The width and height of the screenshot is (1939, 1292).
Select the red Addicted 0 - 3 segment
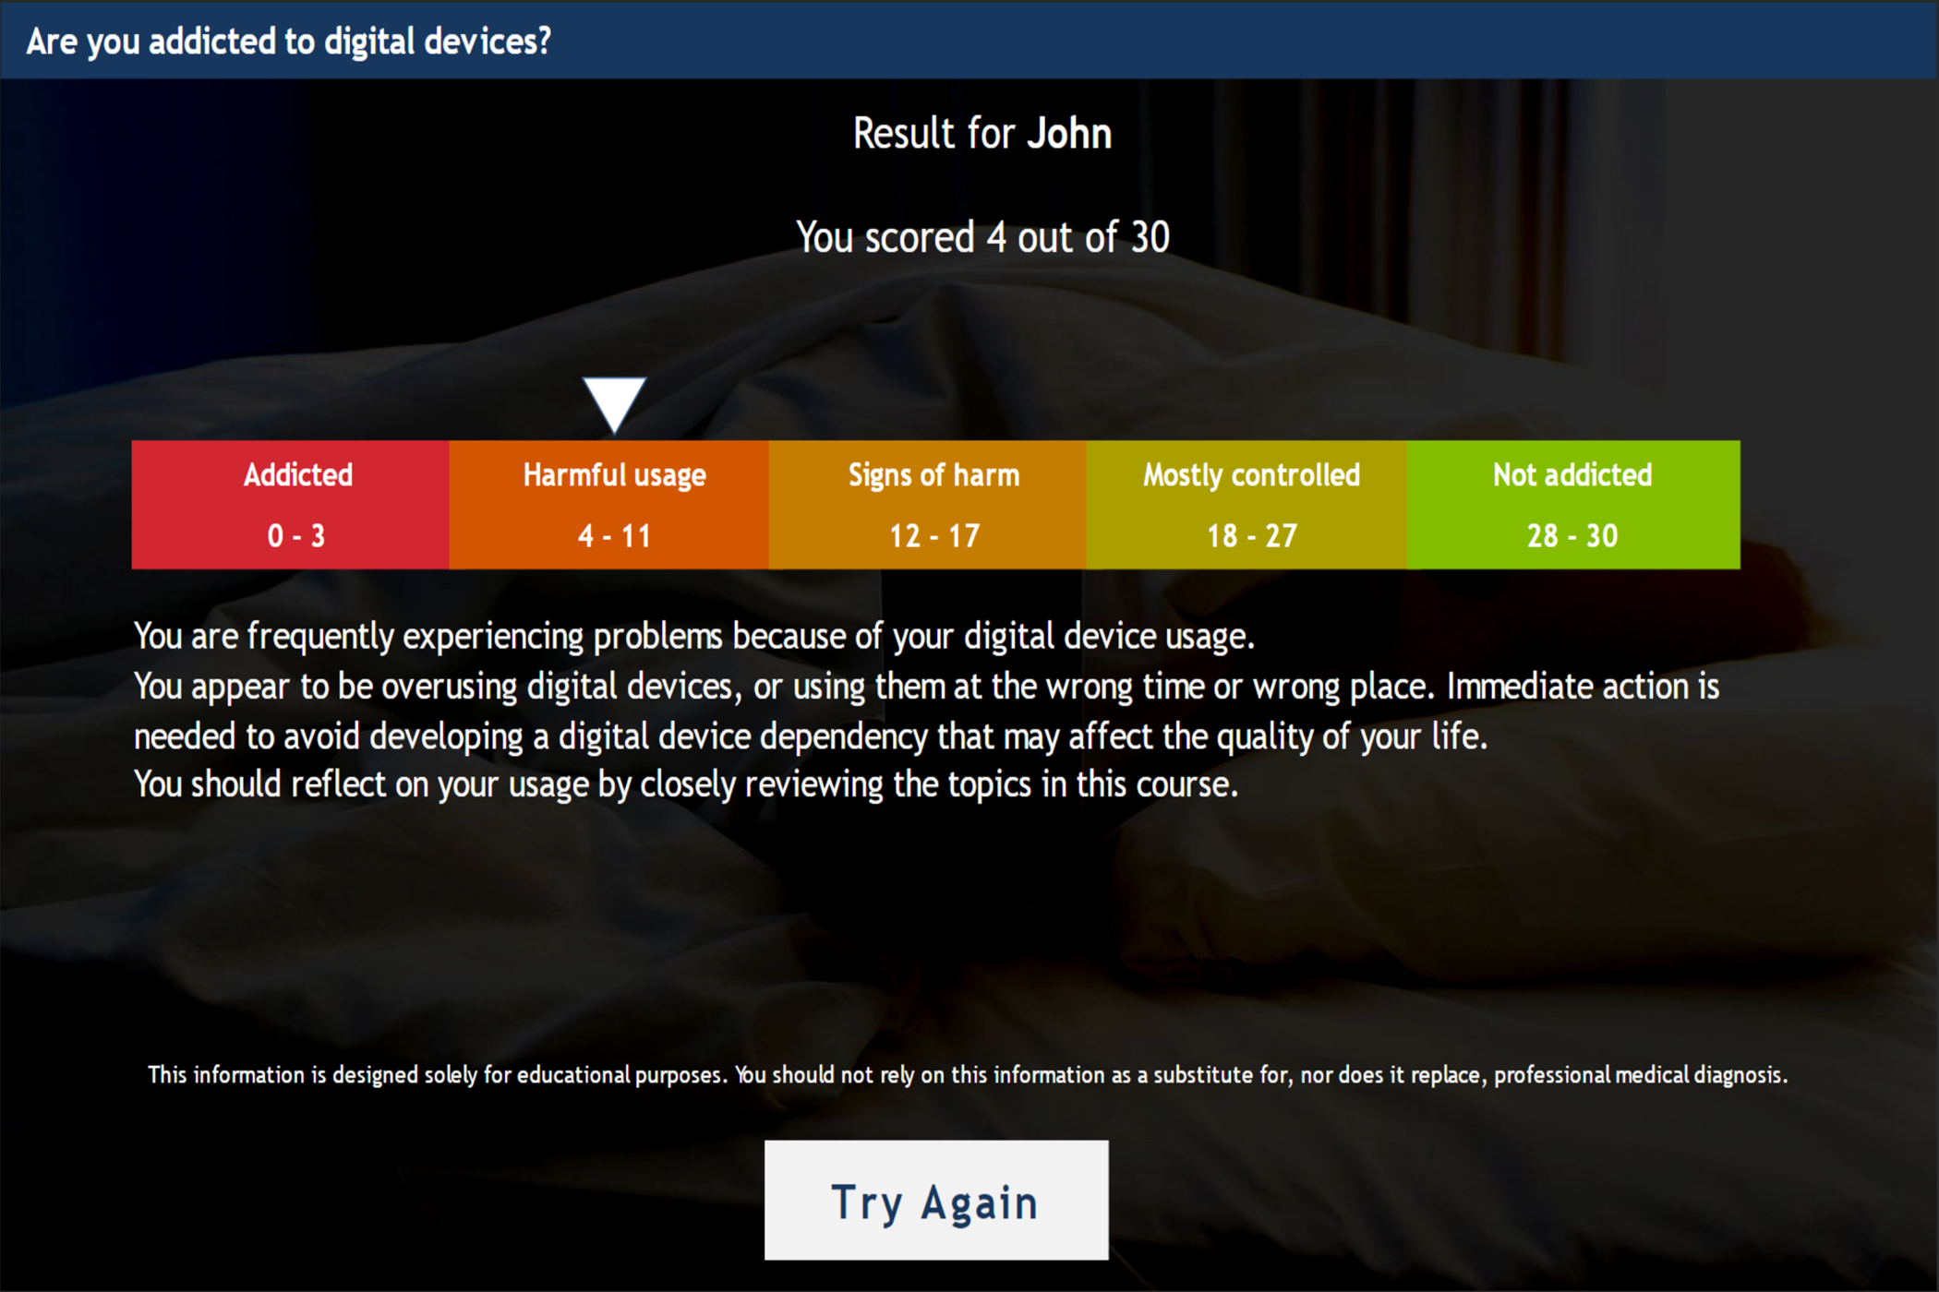[291, 505]
